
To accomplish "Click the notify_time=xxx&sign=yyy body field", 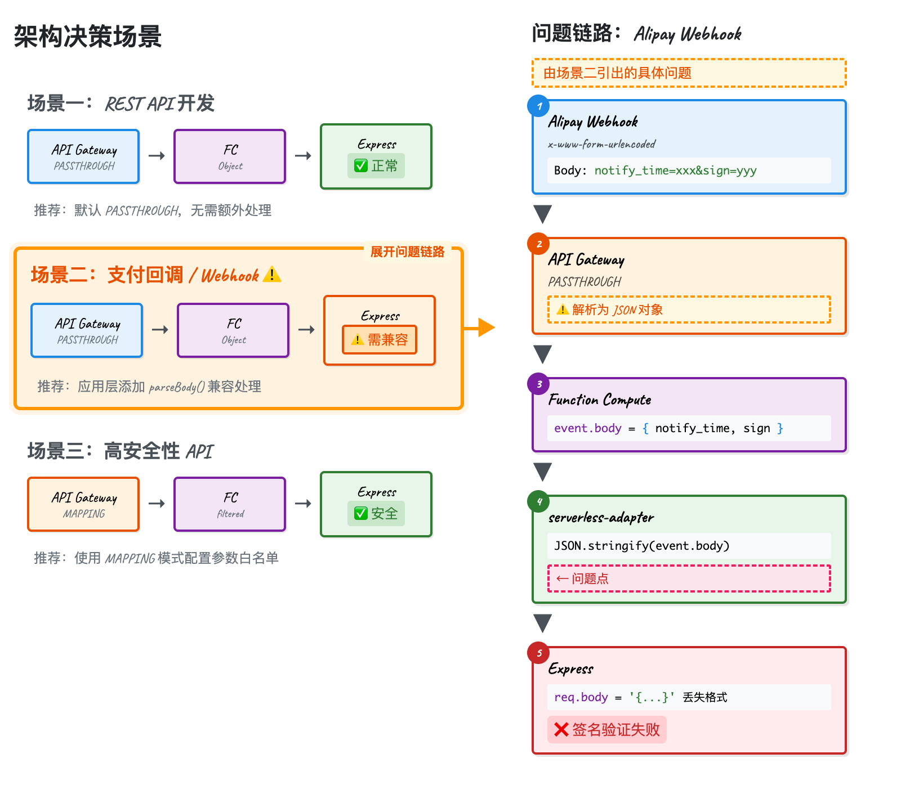I will pos(688,170).
